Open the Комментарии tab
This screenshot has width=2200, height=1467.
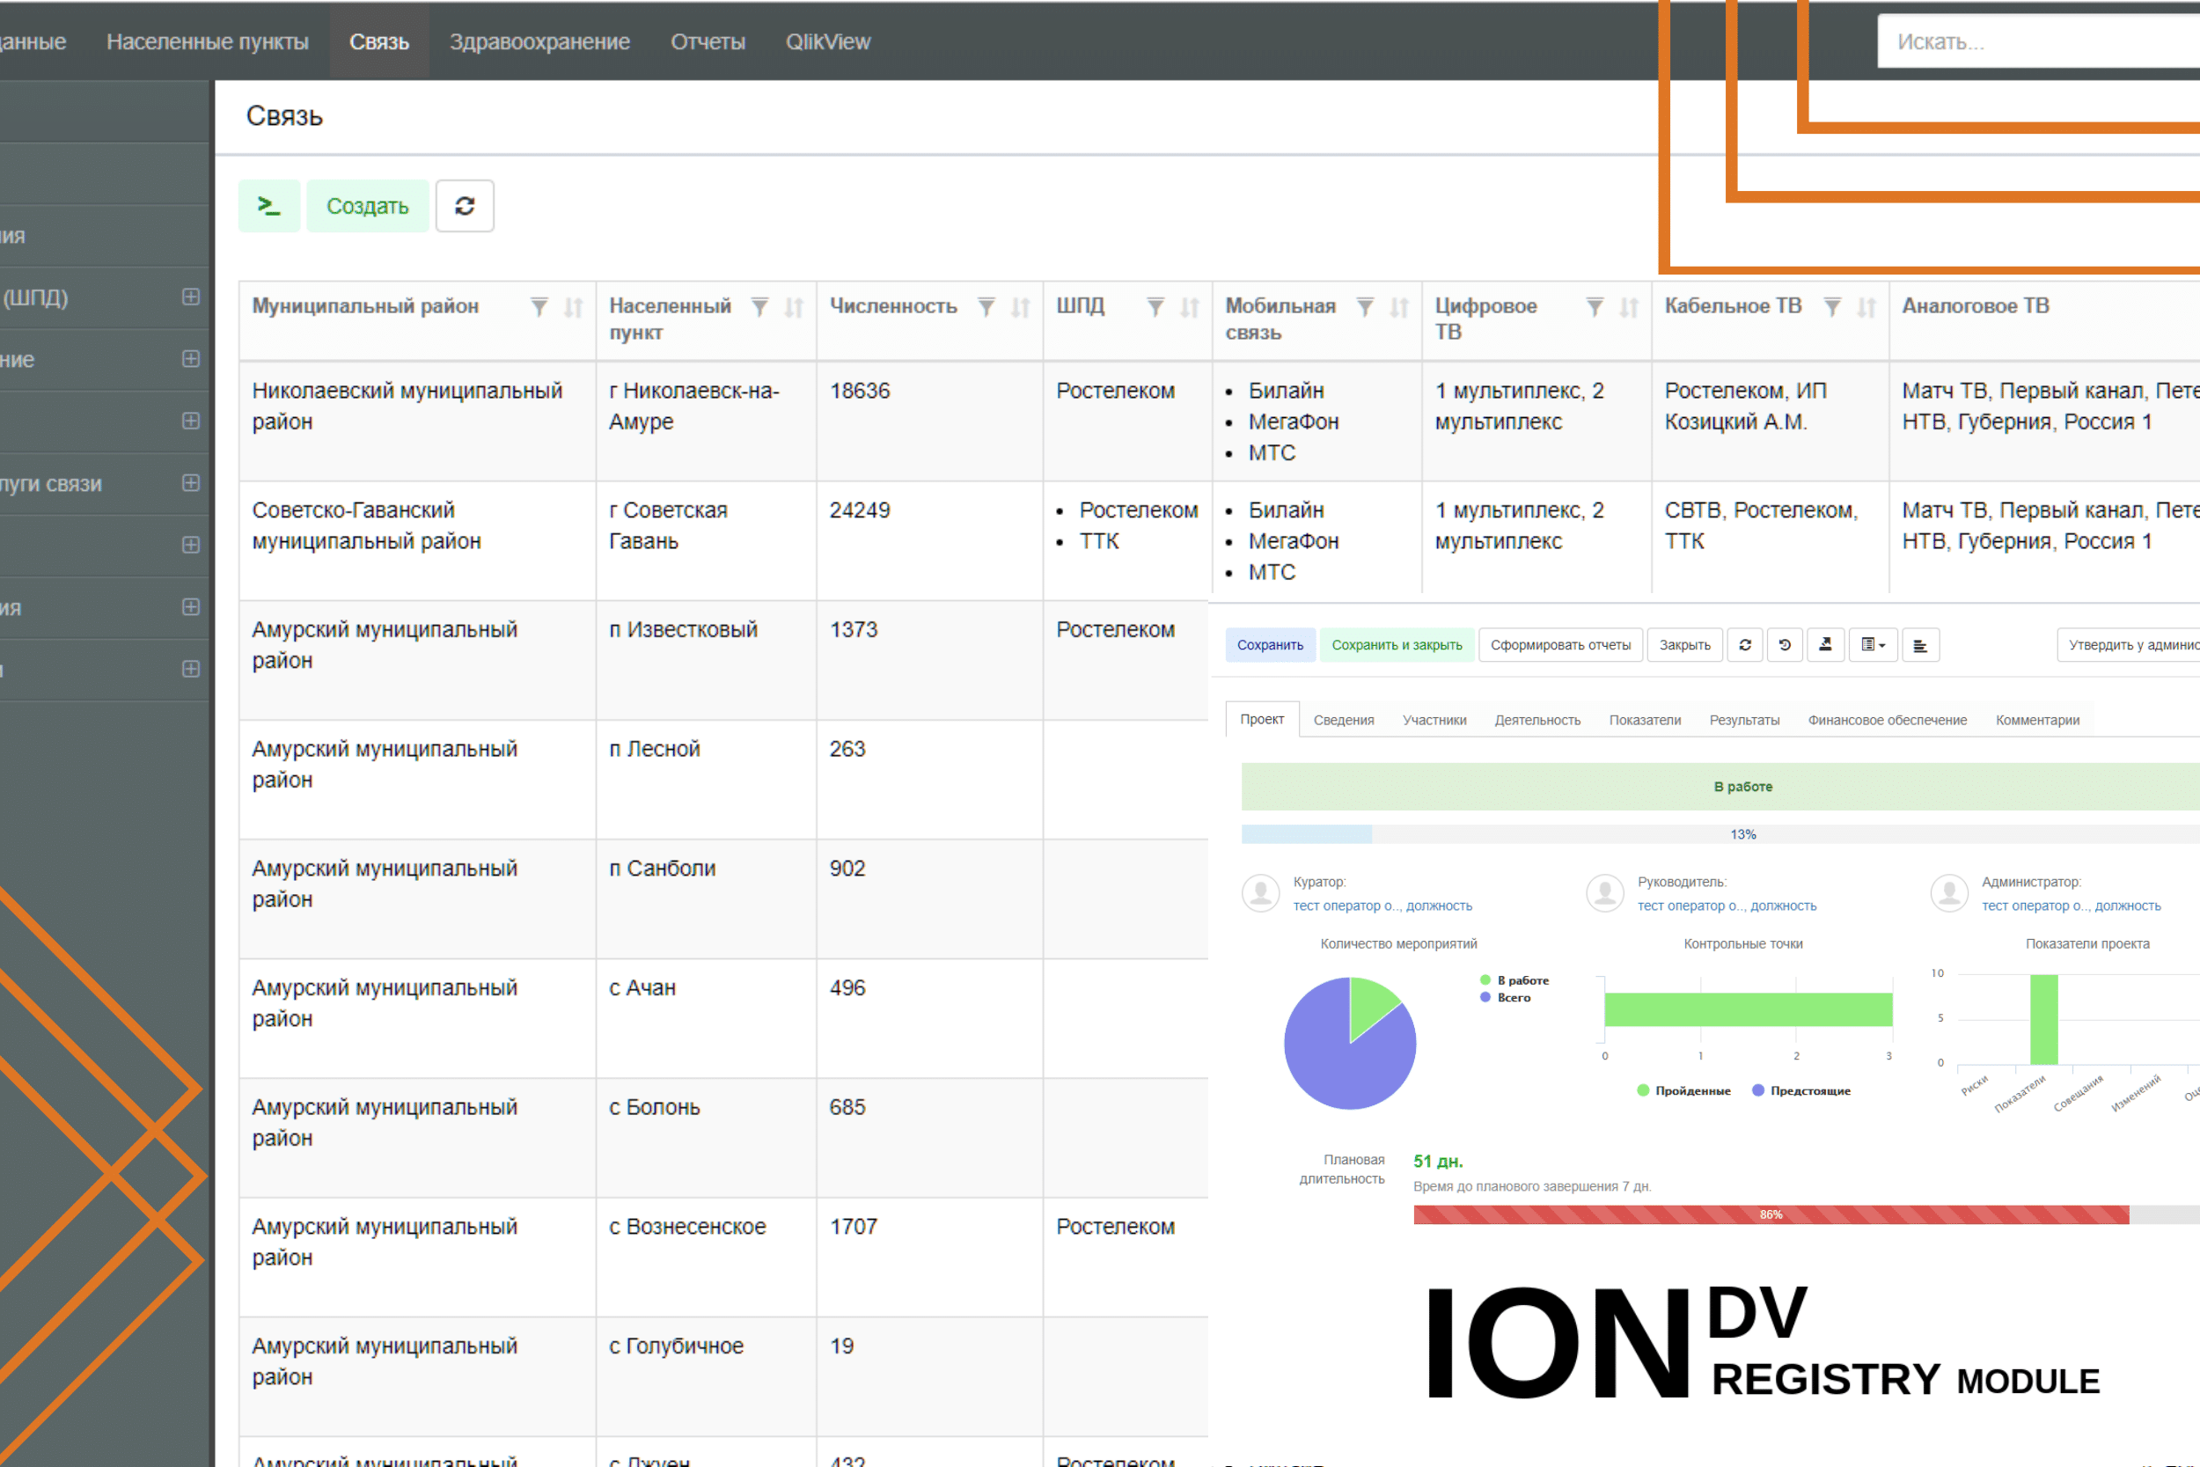2037,720
